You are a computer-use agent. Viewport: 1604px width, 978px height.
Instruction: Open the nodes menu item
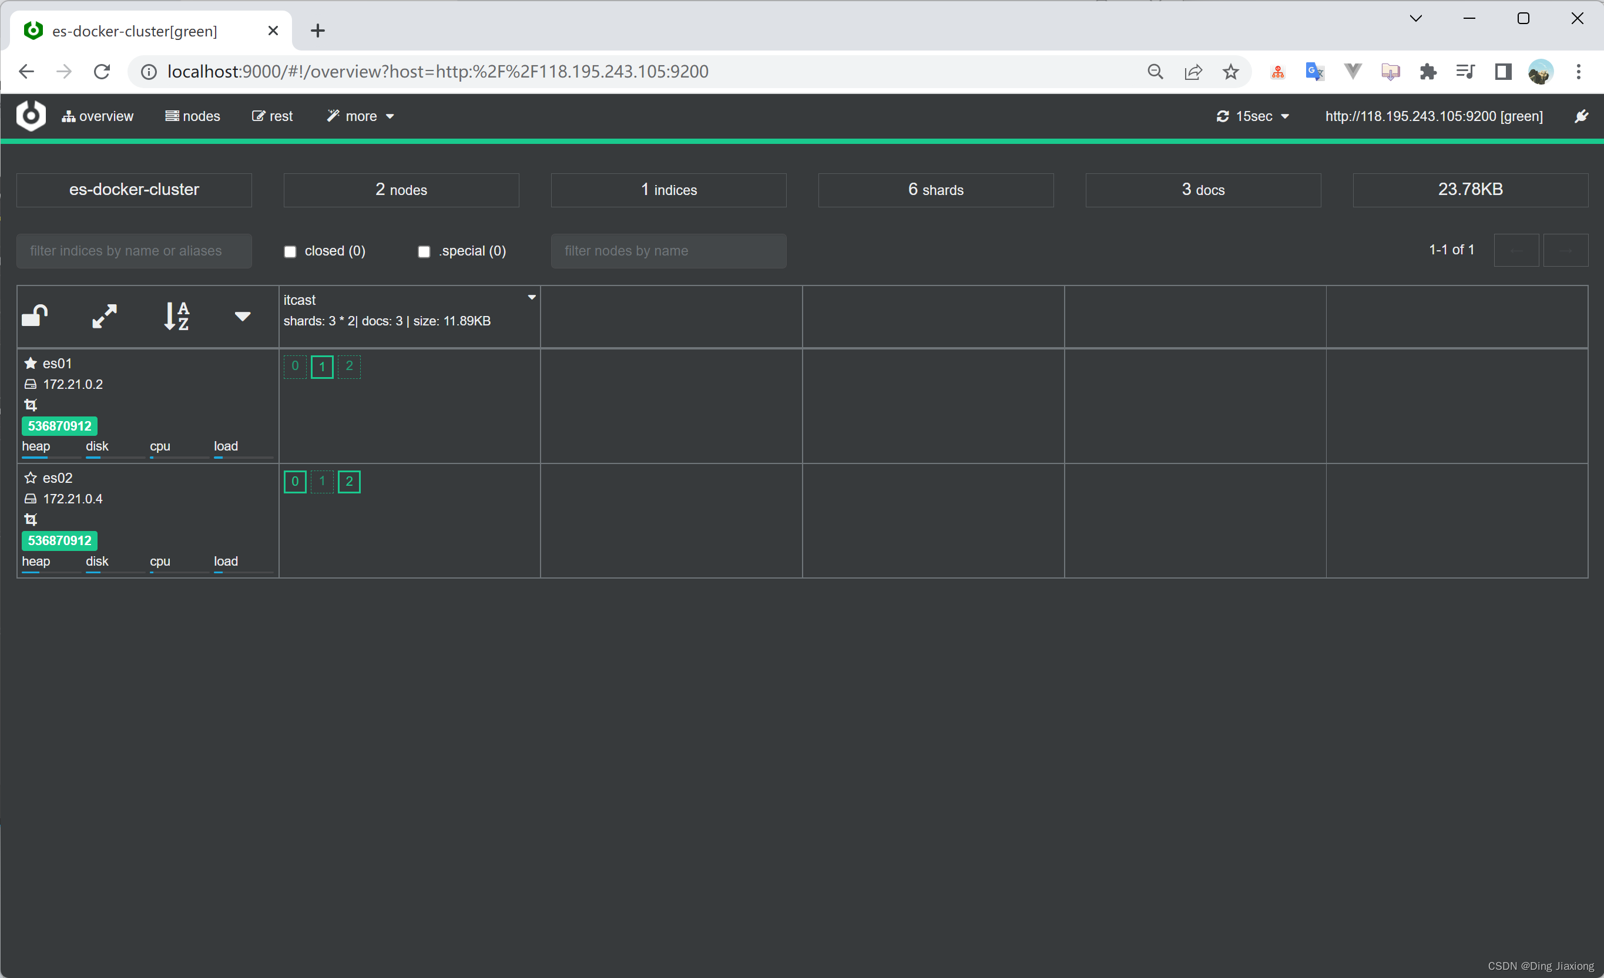point(193,116)
